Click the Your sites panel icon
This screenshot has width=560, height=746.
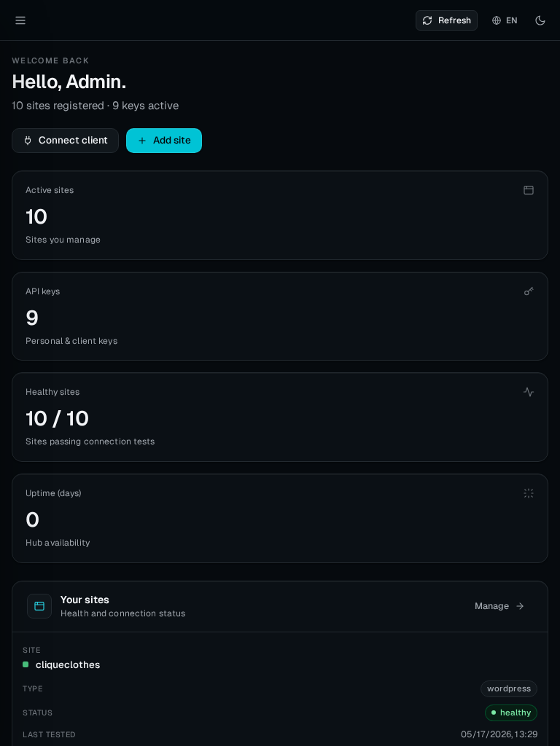click(x=39, y=606)
